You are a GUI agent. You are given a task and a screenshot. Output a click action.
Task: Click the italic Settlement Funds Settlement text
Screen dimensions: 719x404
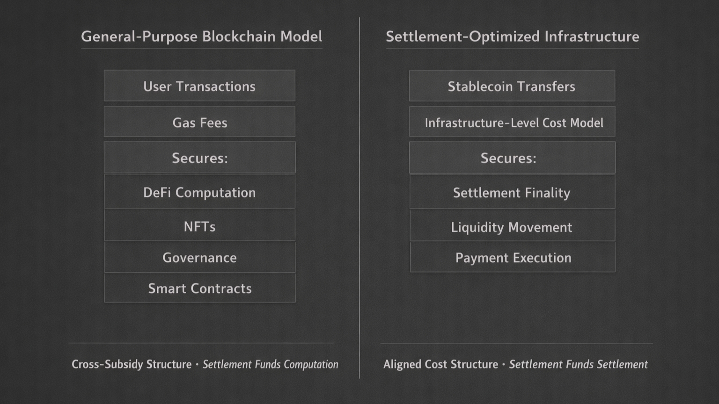pyautogui.click(x=578, y=364)
